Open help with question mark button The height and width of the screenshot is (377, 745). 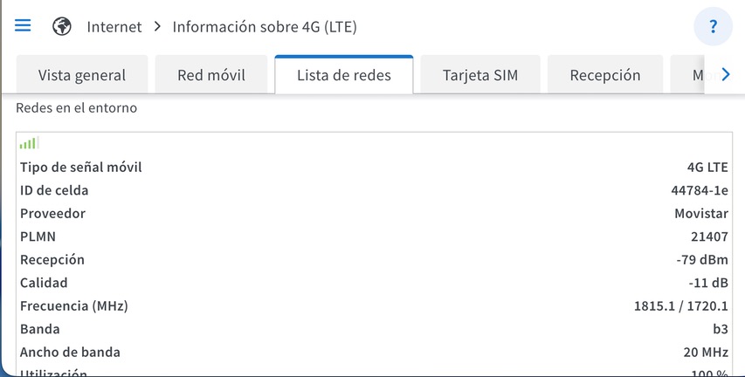[713, 26]
